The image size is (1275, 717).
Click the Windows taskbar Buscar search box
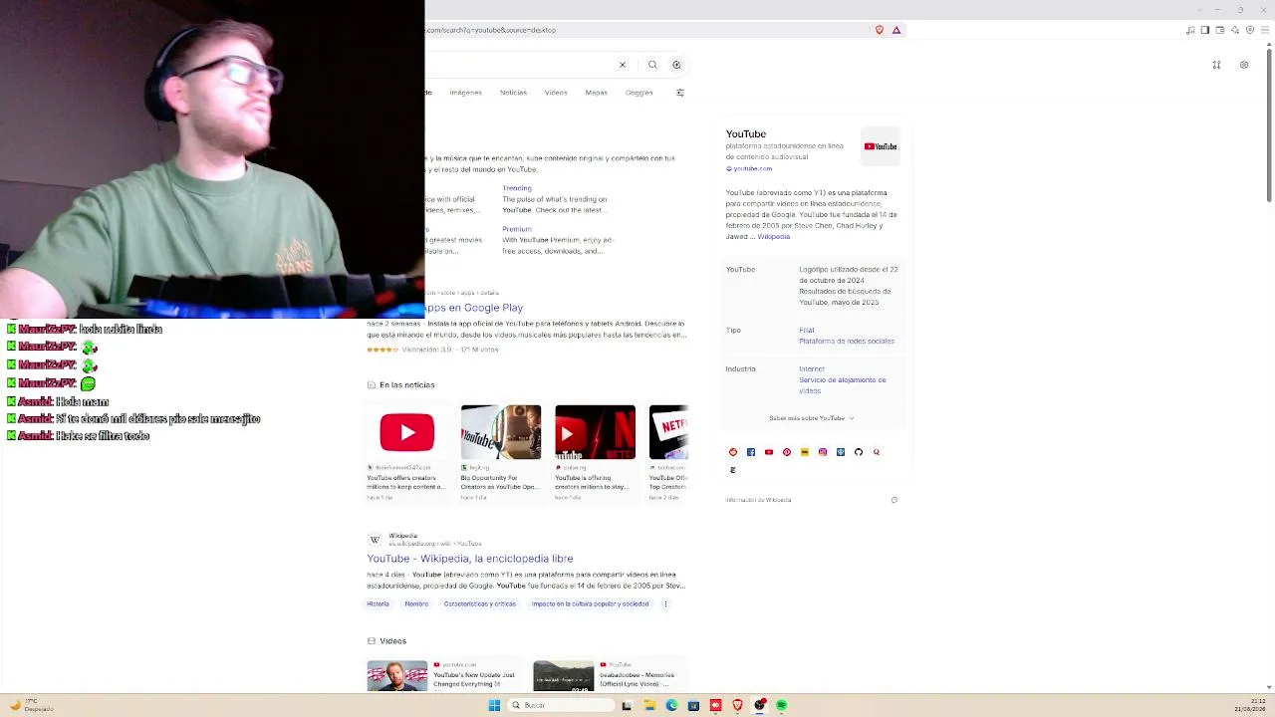[560, 705]
